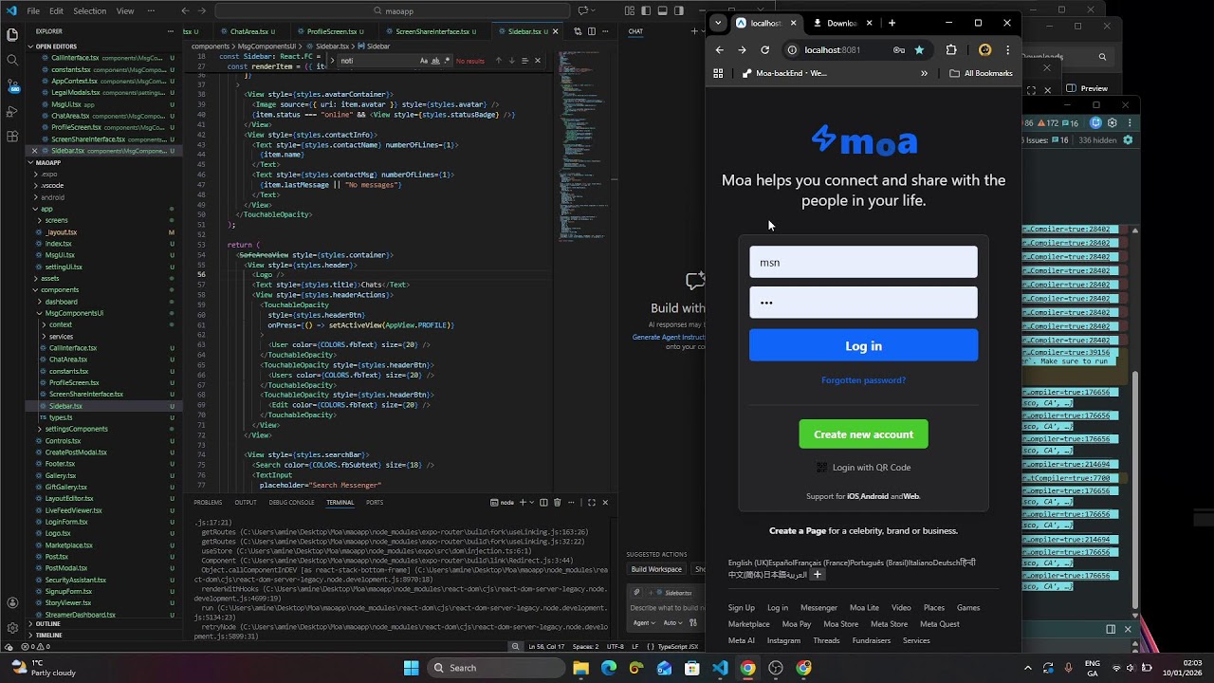Click the blue Log in button
Viewport: 1214px width, 683px height.
pos(863,345)
